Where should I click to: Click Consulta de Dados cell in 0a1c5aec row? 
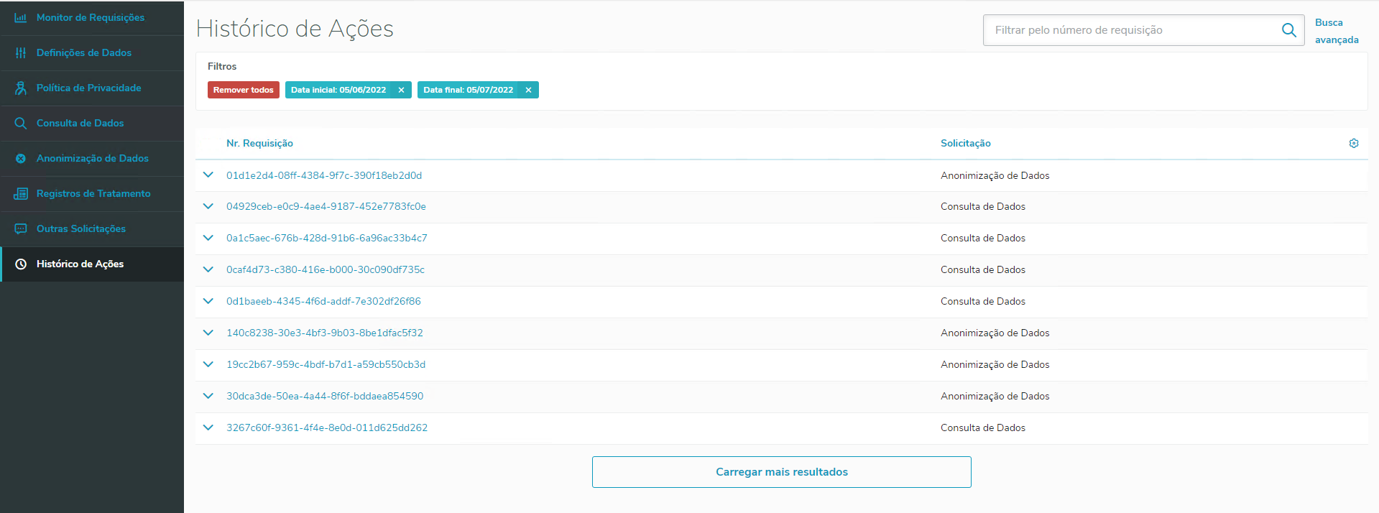coord(983,238)
